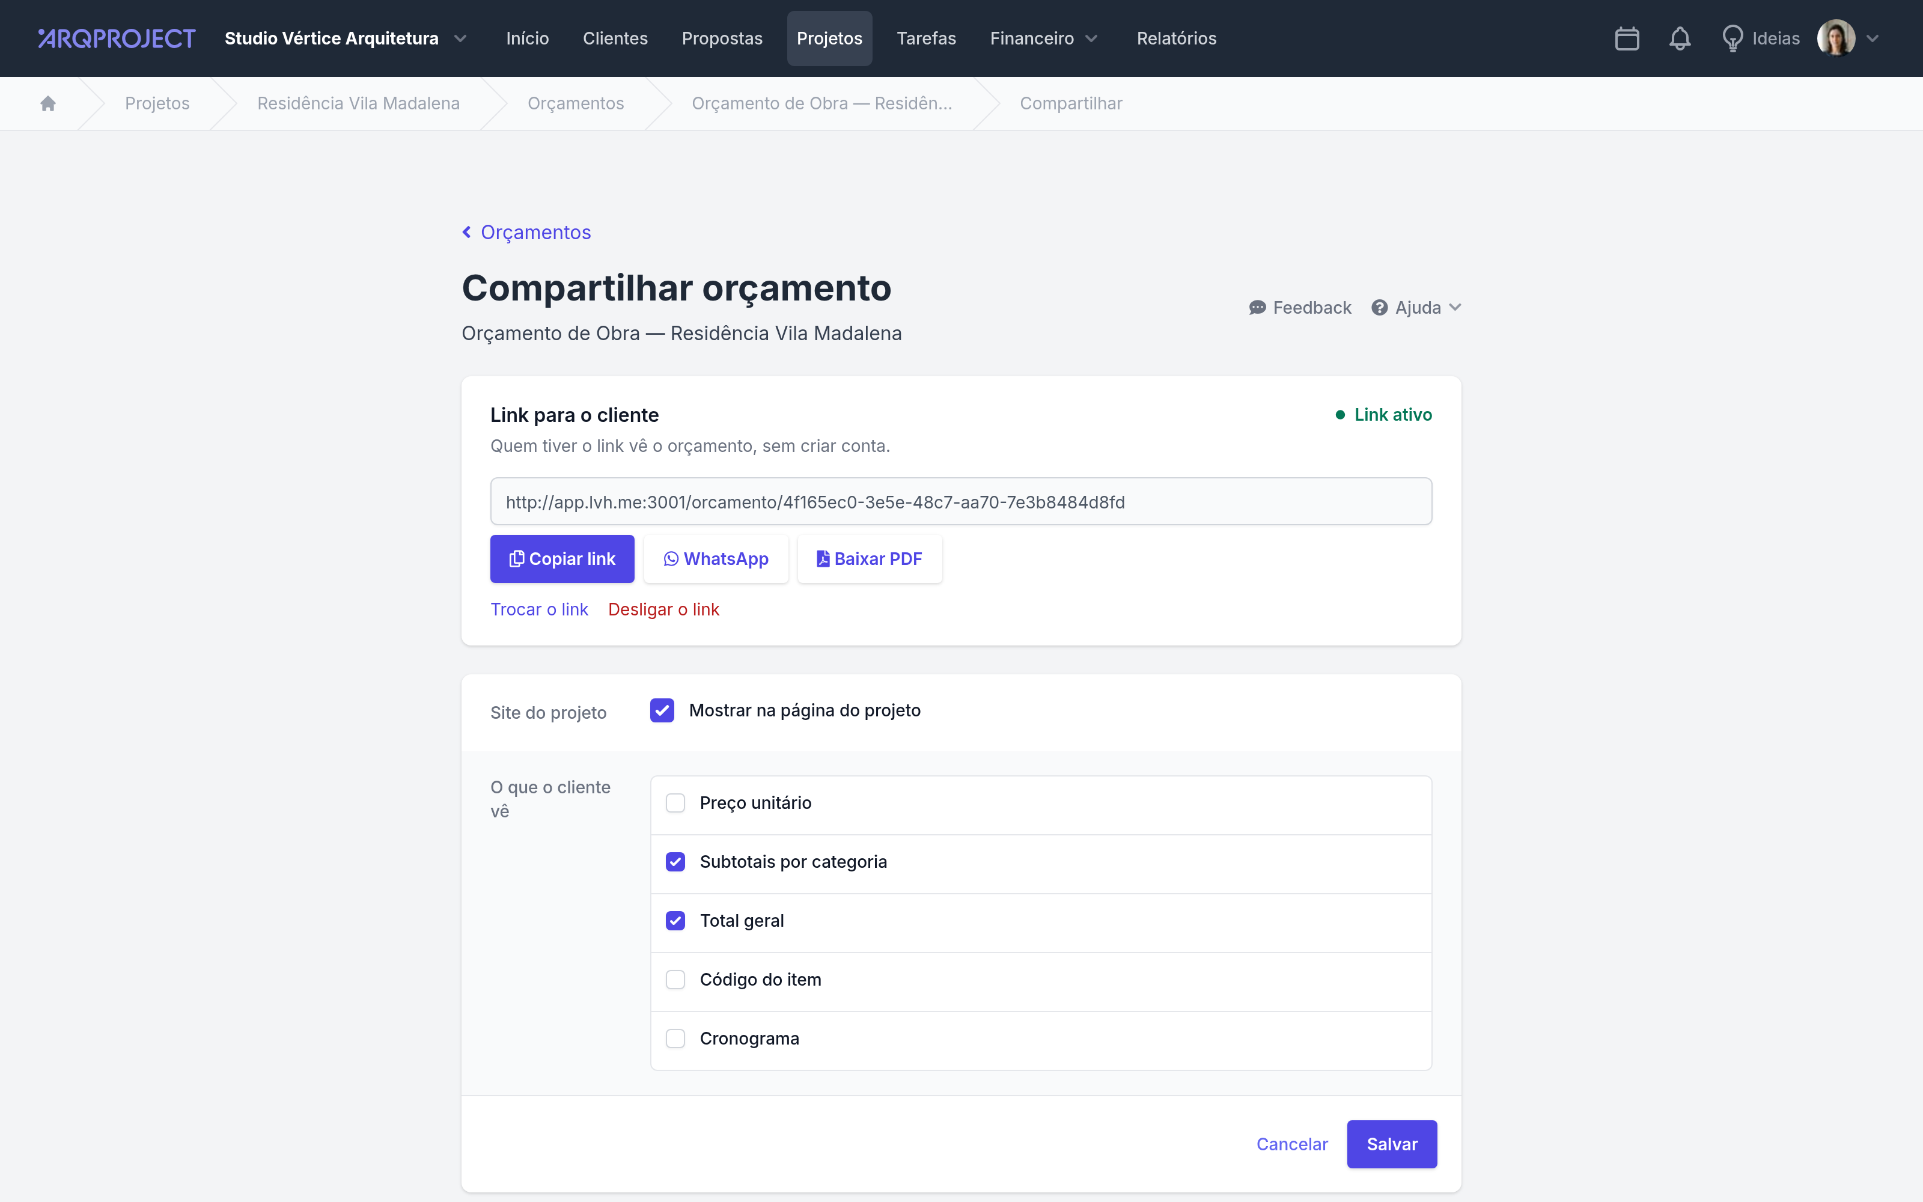The width and height of the screenshot is (1923, 1202).
Task: Enable the Cronograma checkbox
Action: [675, 1039]
